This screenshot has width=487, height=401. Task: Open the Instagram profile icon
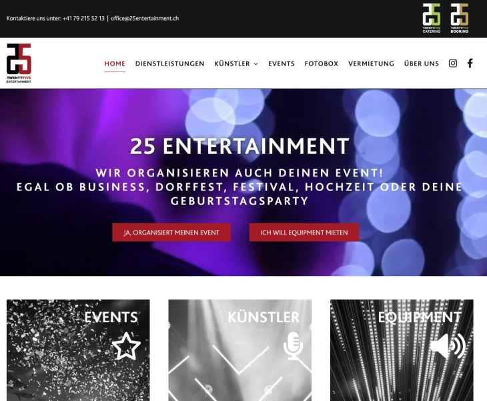click(x=453, y=63)
